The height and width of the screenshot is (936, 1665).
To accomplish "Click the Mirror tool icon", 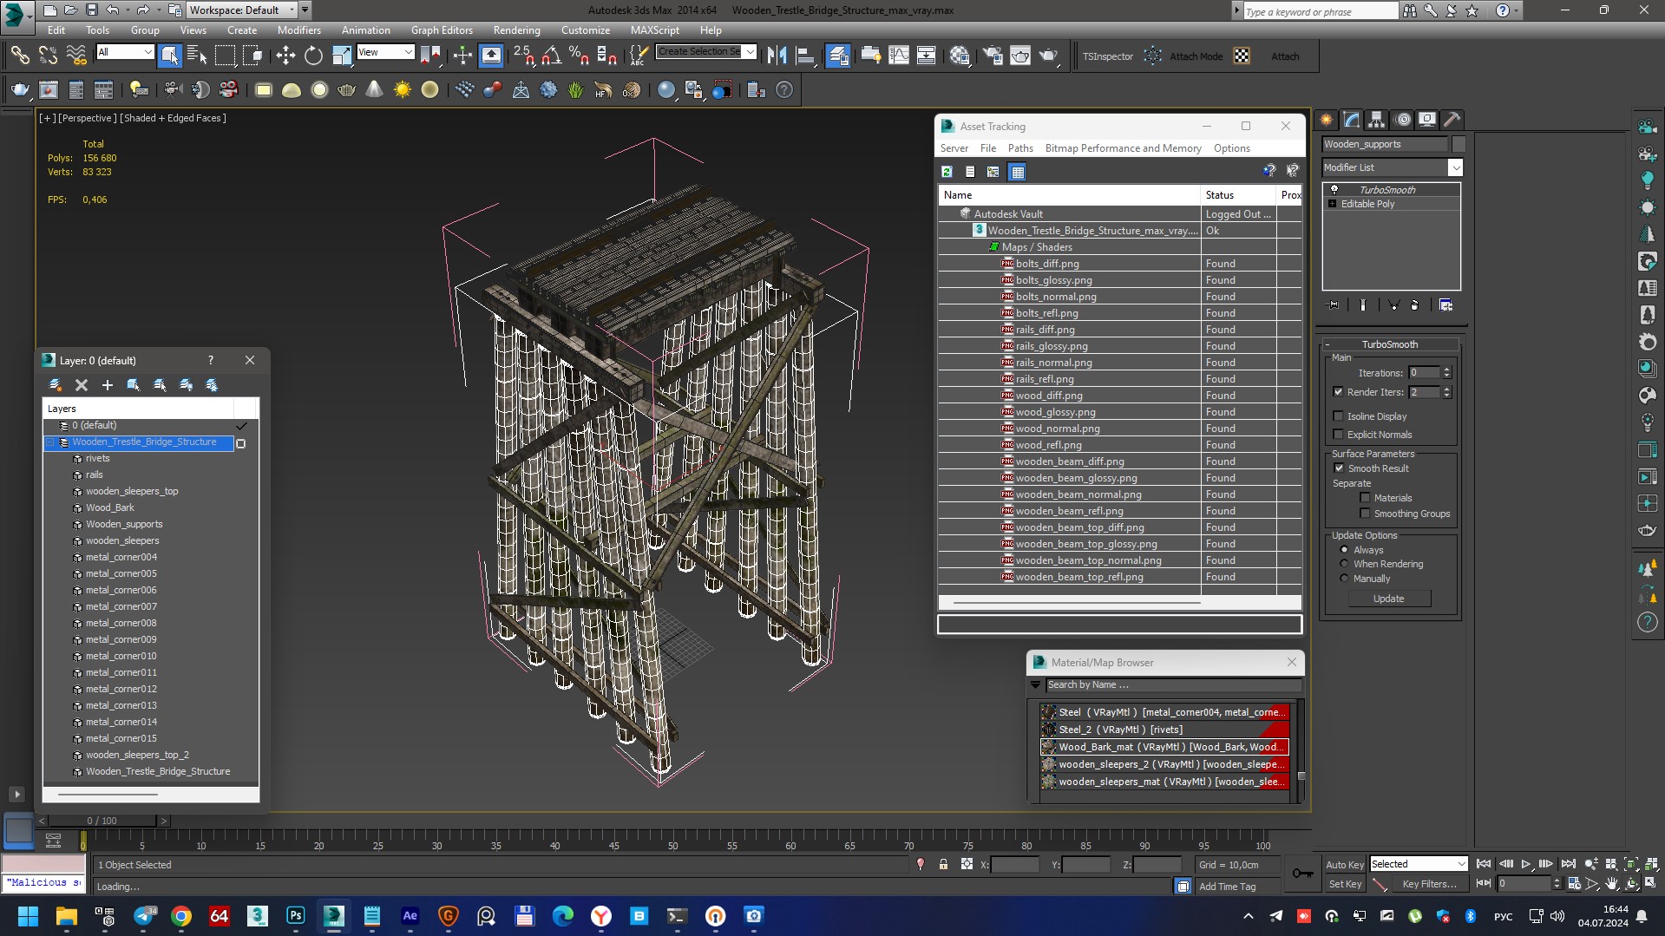I will coord(777,56).
